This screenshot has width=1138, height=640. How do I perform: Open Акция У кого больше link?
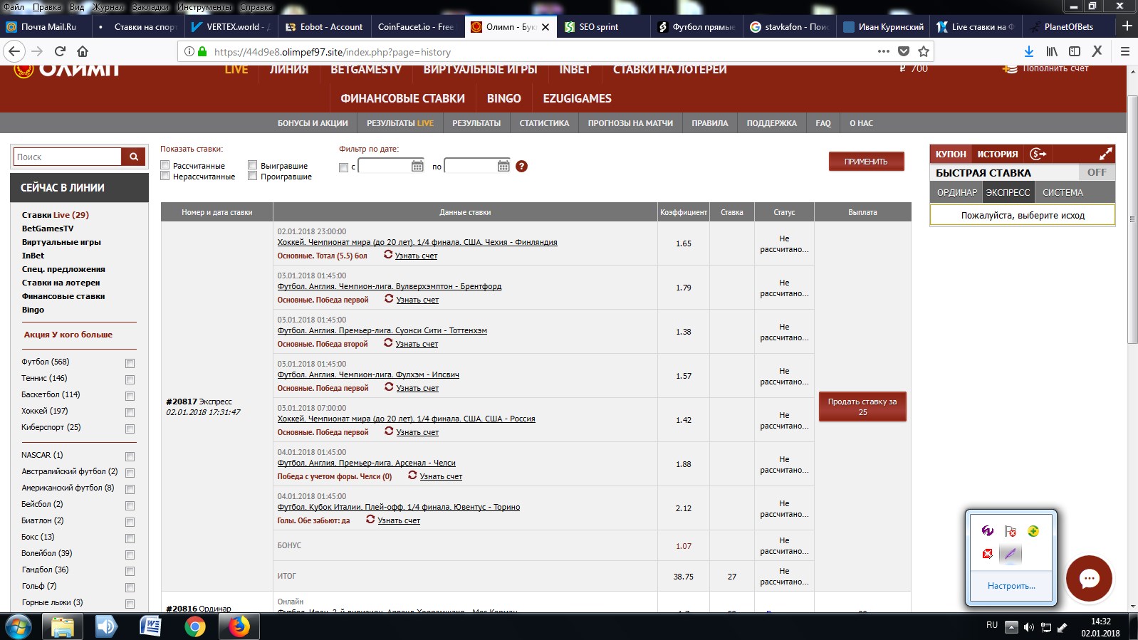[x=68, y=334]
